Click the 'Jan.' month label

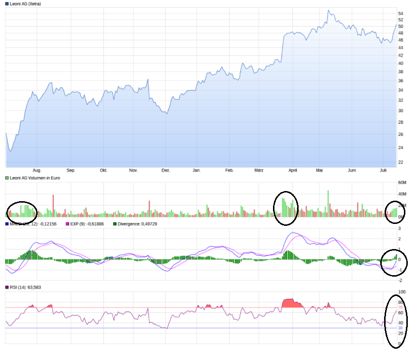pyautogui.click(x=196, y=171)
